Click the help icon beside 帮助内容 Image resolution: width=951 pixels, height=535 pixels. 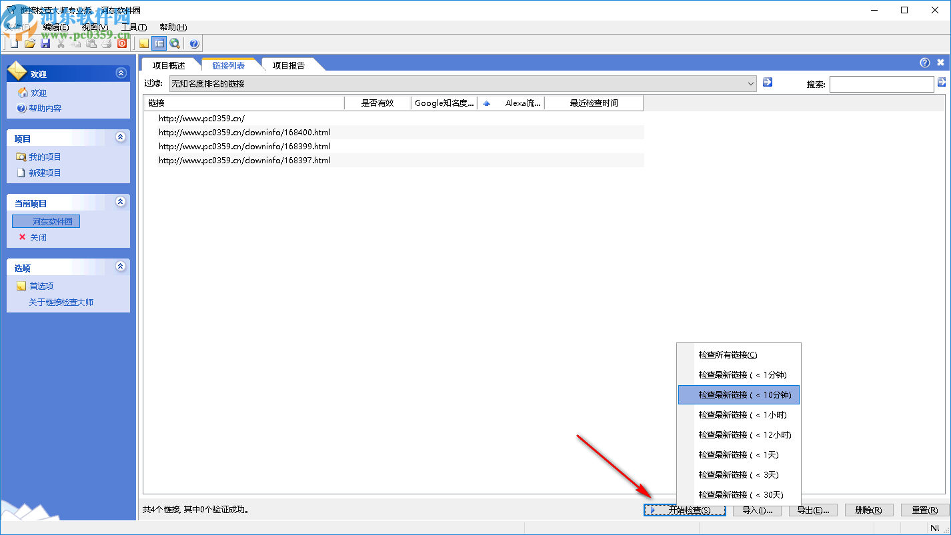(22, 108)
